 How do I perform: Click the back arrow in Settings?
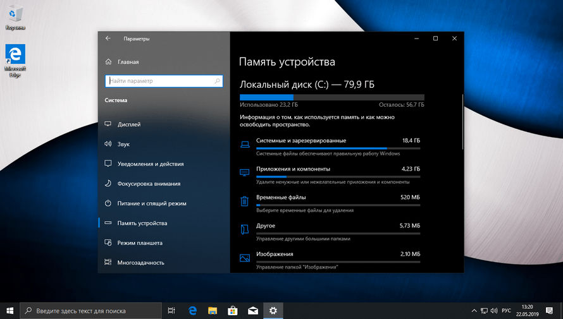click(x=108, y=39)
